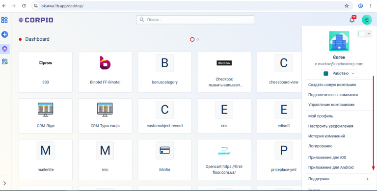Open the CRM Турагенція tile
The image size is (377, 191).
pos(105,116)
